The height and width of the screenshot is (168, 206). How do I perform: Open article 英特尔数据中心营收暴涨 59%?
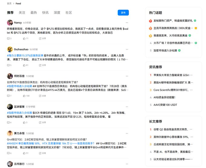173,137
